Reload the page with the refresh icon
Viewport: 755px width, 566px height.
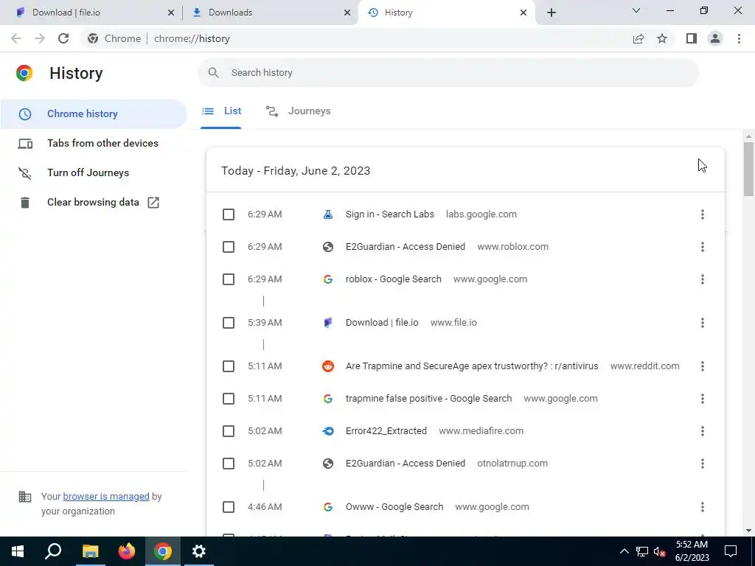tap(63, 38)
